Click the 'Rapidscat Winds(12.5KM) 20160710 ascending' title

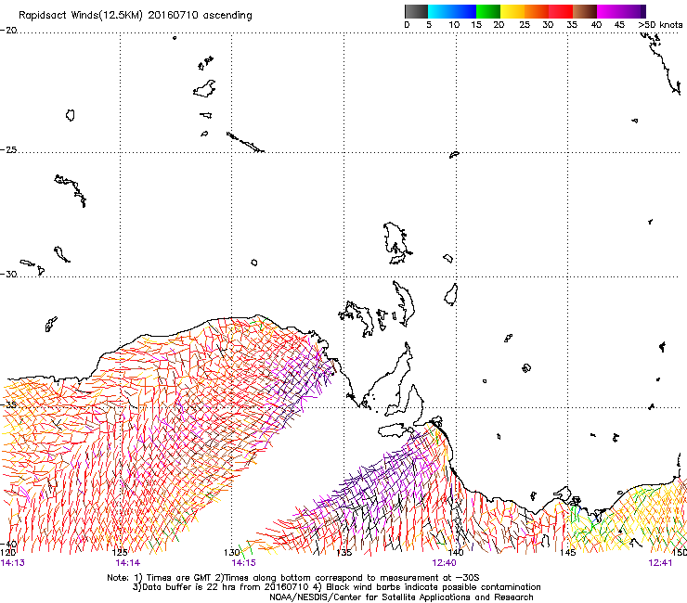point(136,16)
